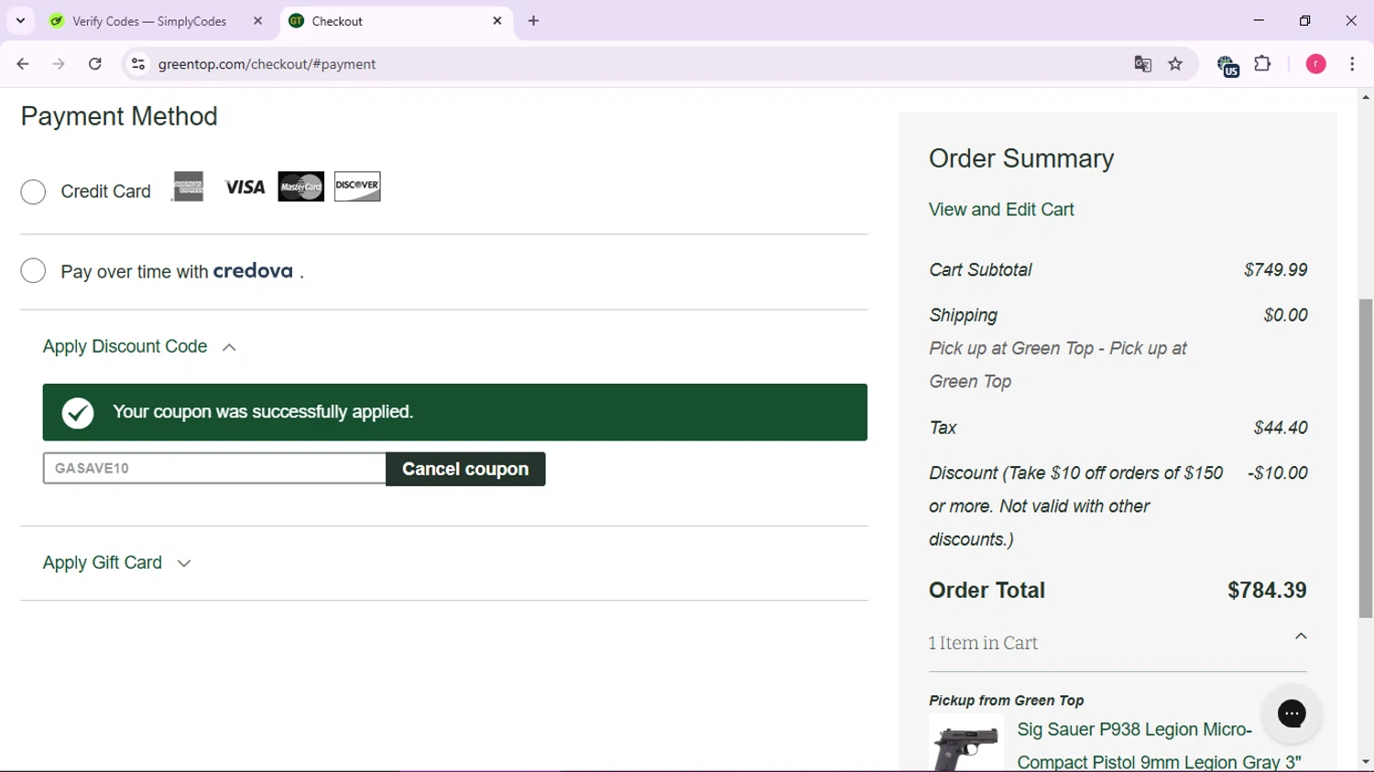Reload the checkout page
Image resolution: width=1374 pixels, height=772 pixels.
tap(95, 64)
